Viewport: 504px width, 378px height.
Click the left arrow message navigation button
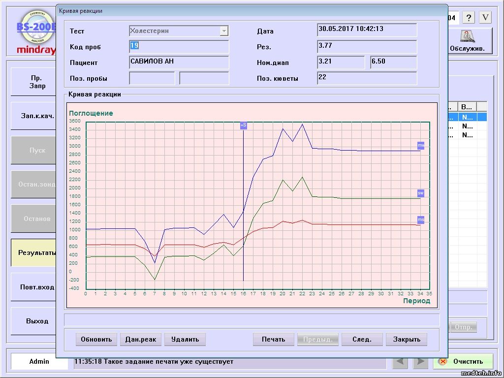401,362
